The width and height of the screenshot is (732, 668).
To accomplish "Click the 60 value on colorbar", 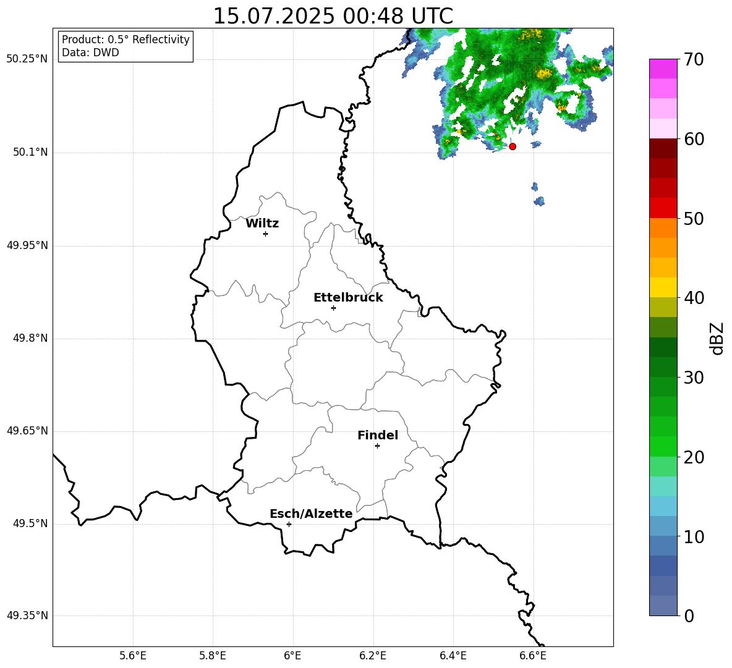I will coord(694,139).
